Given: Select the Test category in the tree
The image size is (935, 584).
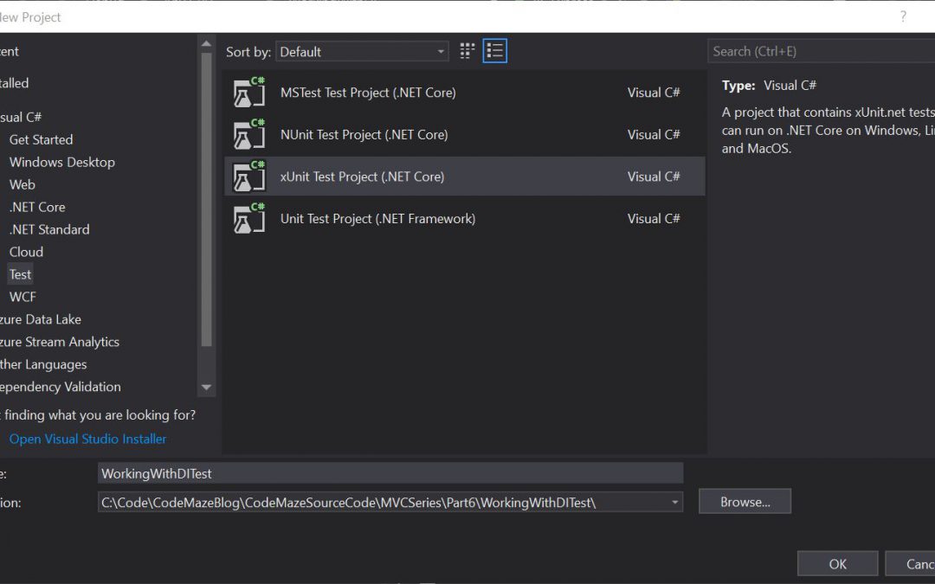Looking at the screenshot, I should [x=20, y=274].
